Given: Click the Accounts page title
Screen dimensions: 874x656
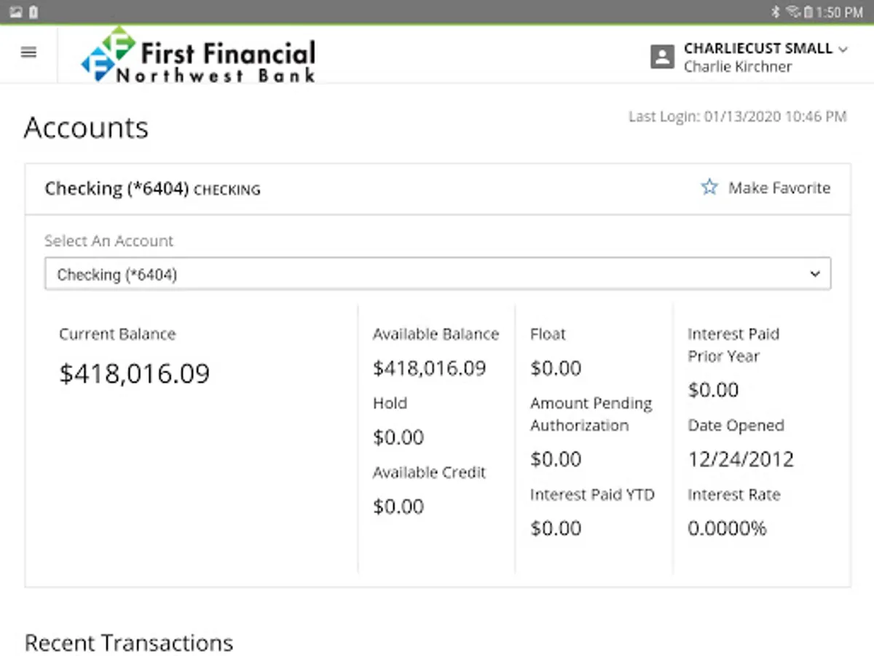Looking at the screenshot, I should [86, 128].
